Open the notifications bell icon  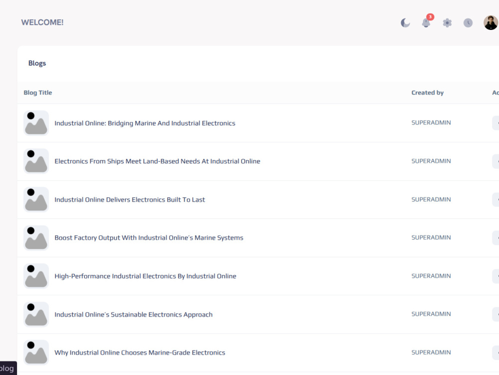[x=426, y=22]
